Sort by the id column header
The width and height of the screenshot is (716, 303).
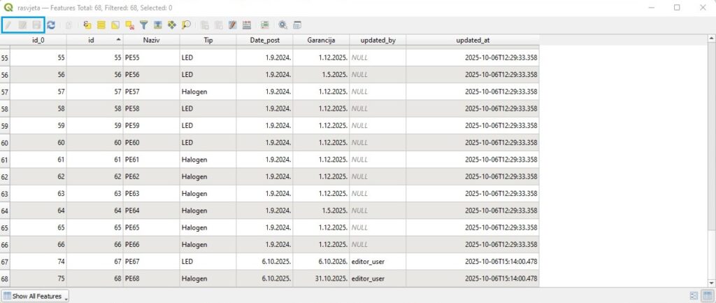pyautogui.click(x=95, y=40)
